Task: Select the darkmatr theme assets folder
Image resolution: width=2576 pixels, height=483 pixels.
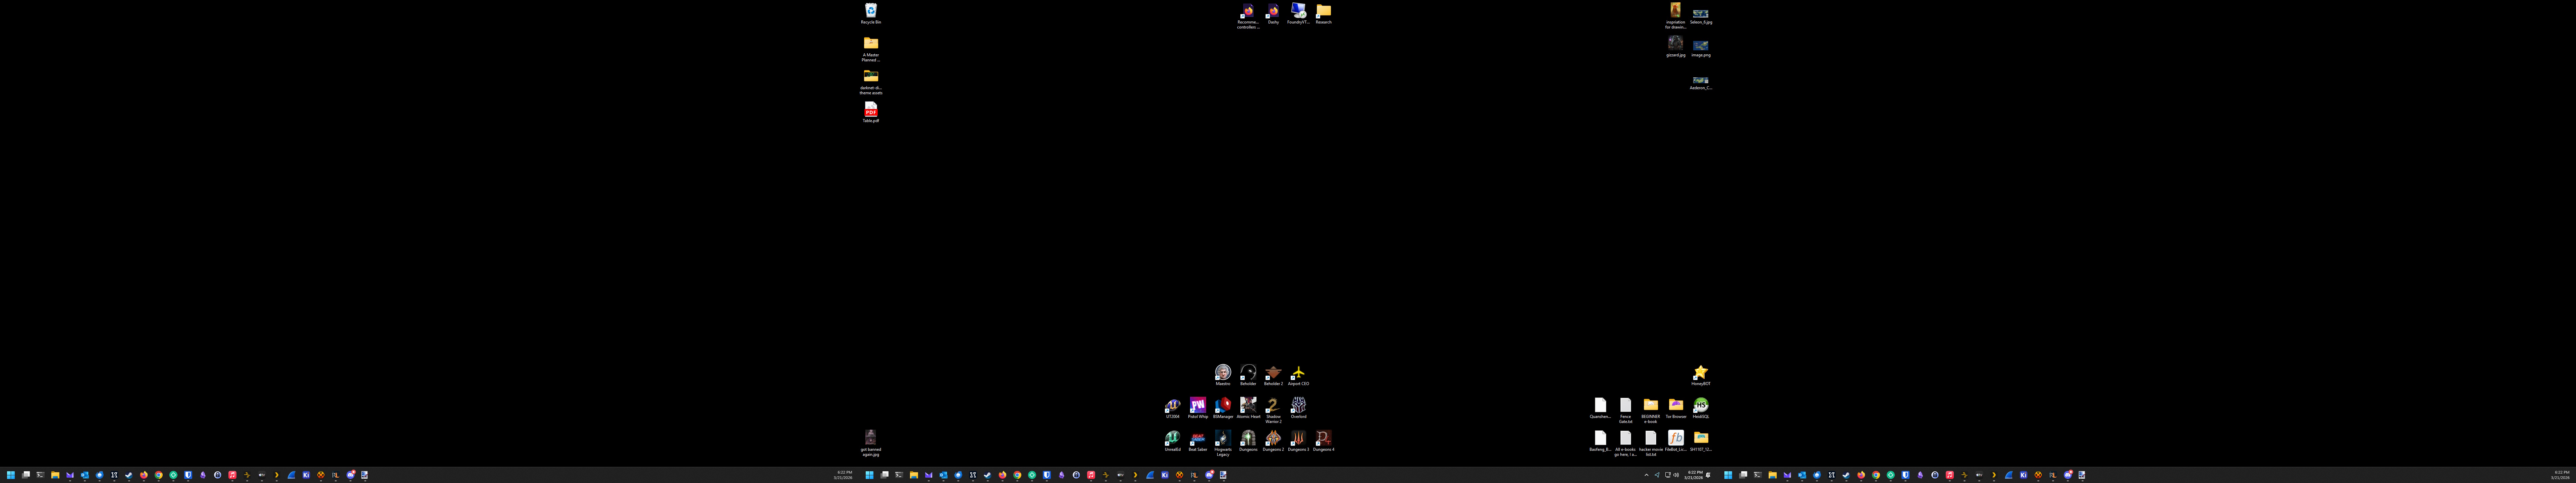Action: [871, 82]
